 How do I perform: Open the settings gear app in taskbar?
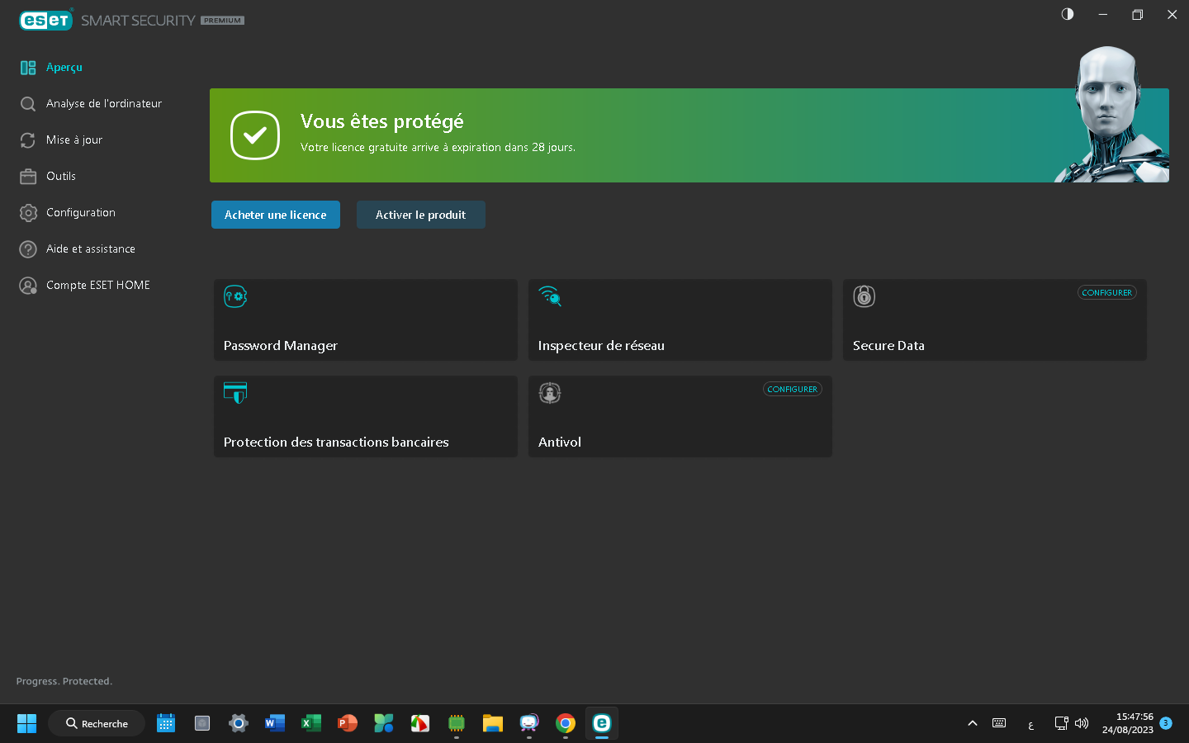(239, 723)
